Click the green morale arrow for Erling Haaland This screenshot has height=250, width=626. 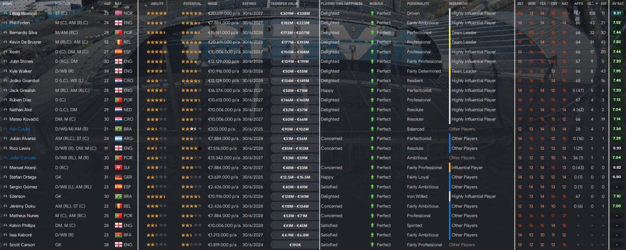pyautogui.click(x=372, y=13)
